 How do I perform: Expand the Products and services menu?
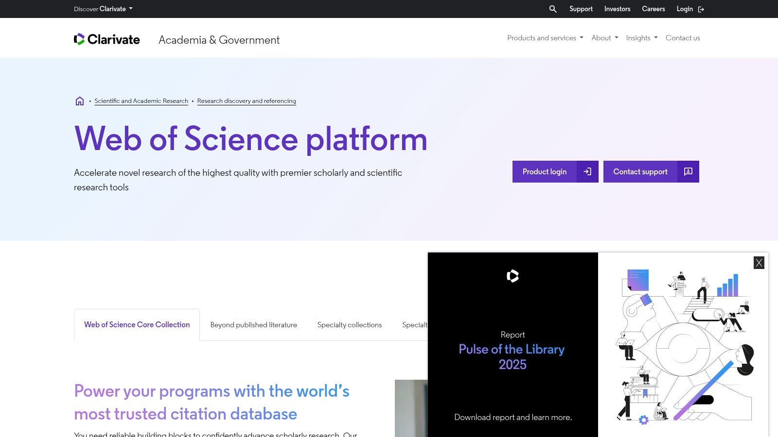click(544, 37)
